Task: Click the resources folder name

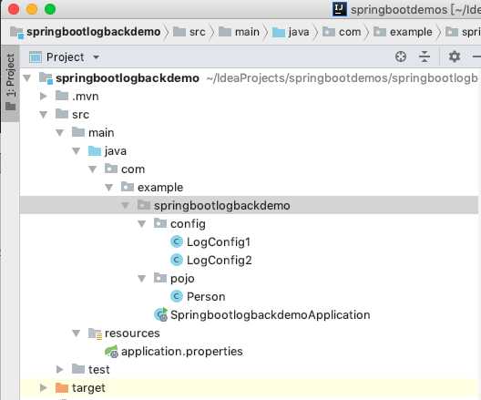Action: (x=132, y=333)
